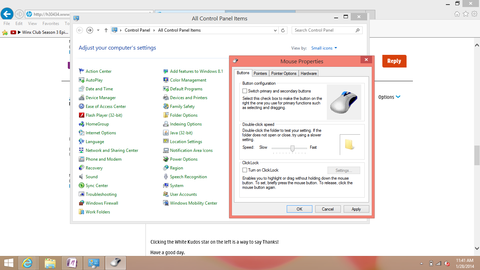Switch to the Pointer Options tab
Viewport: 480px width, 270px height.
coord(284,73)
